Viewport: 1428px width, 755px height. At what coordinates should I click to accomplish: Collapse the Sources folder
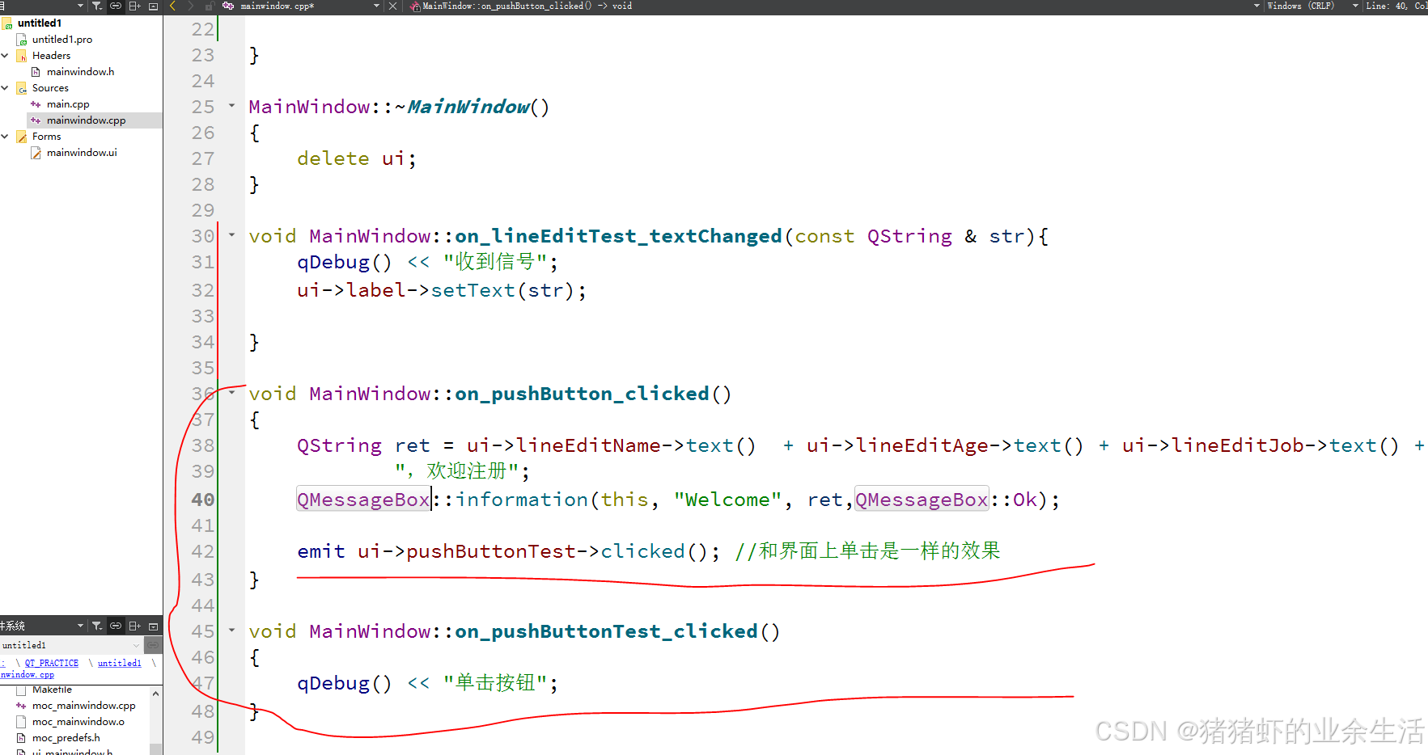pos(5,88)
